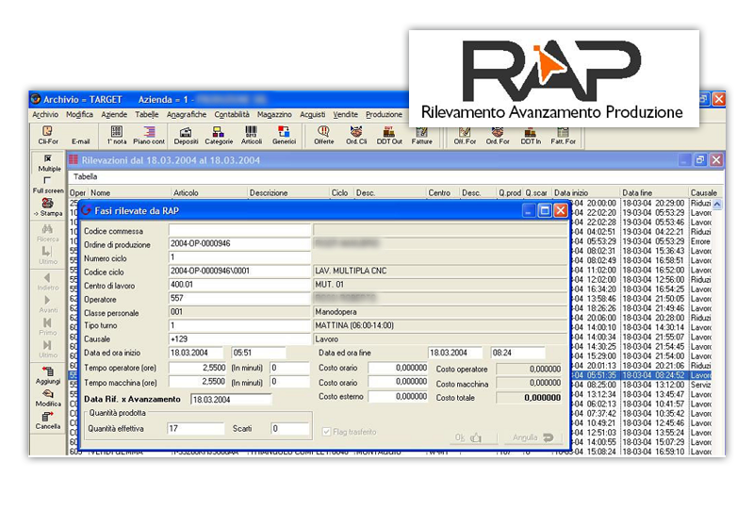Click the Depositi toolbar icon
Image resolution: width=754 pixels, height=511 pixels.
(x=186, y=133)
